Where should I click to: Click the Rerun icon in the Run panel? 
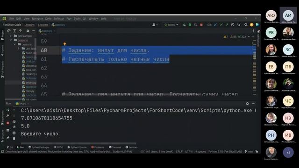click(8, 110)
